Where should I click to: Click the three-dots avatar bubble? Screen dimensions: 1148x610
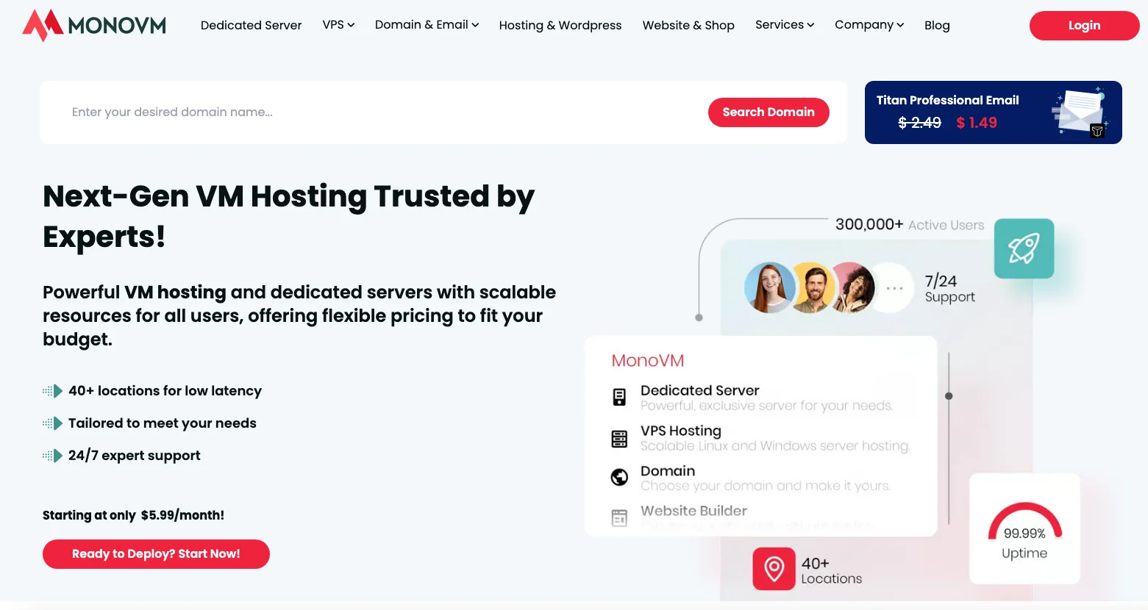[x=894, y=288]
